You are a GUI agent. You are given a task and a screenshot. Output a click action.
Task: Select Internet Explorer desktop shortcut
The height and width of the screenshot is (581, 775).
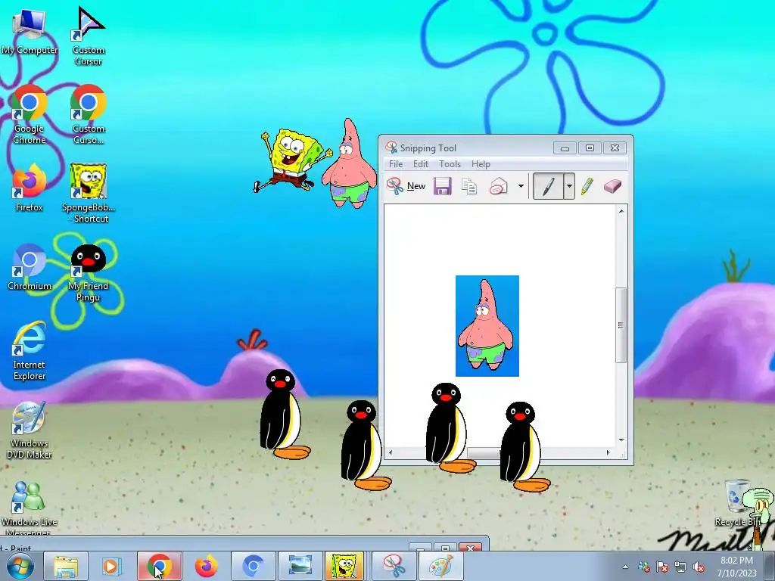(x=30, y=351)
